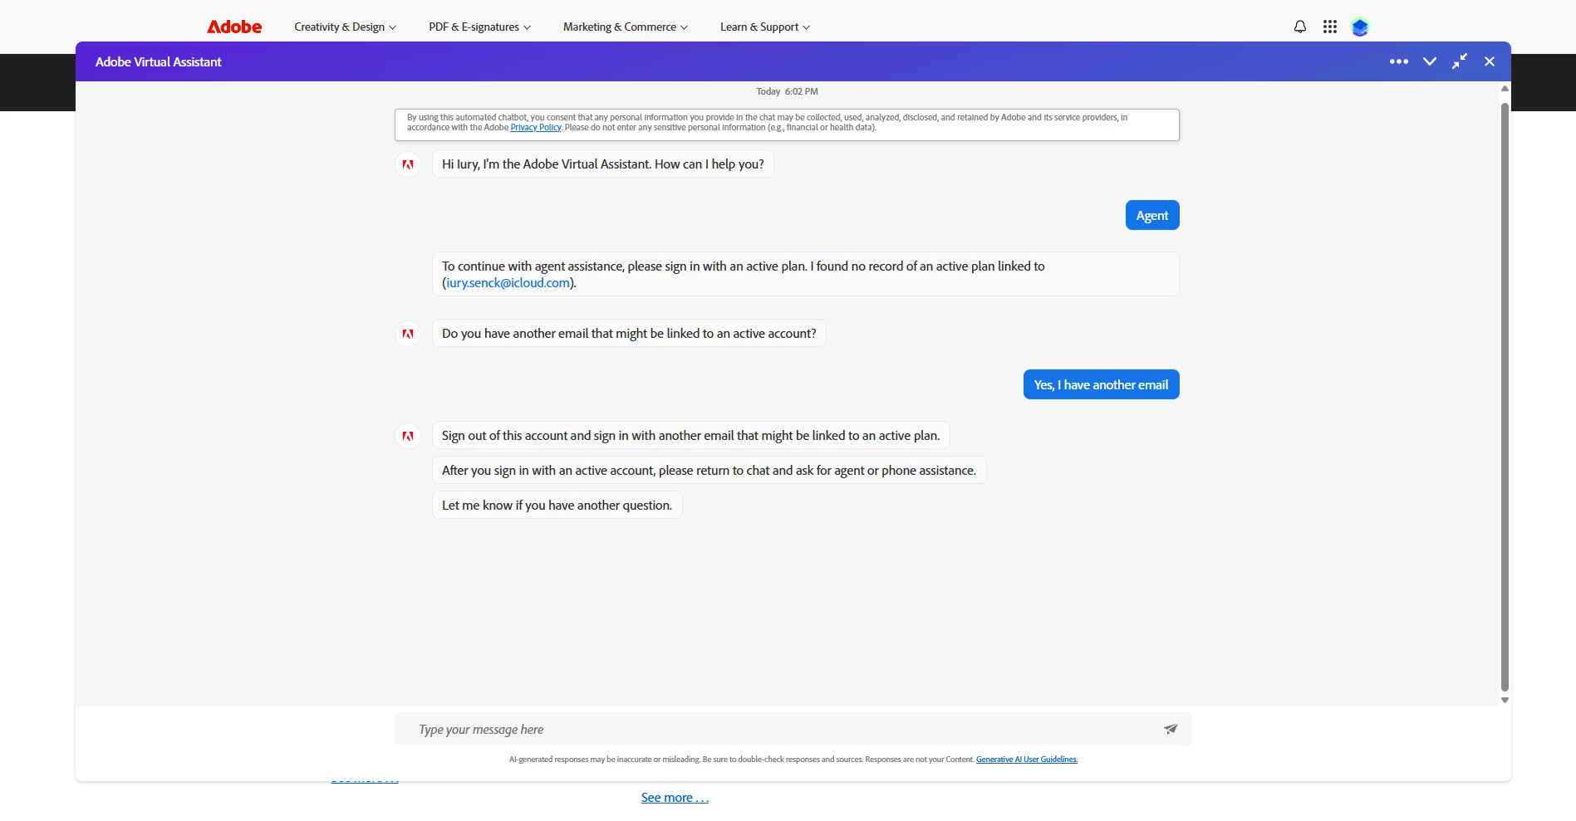This screenshot has height=821, width=1576.
Task: Click 'Let me know if you have another question' message
Action: click(557, 506)
